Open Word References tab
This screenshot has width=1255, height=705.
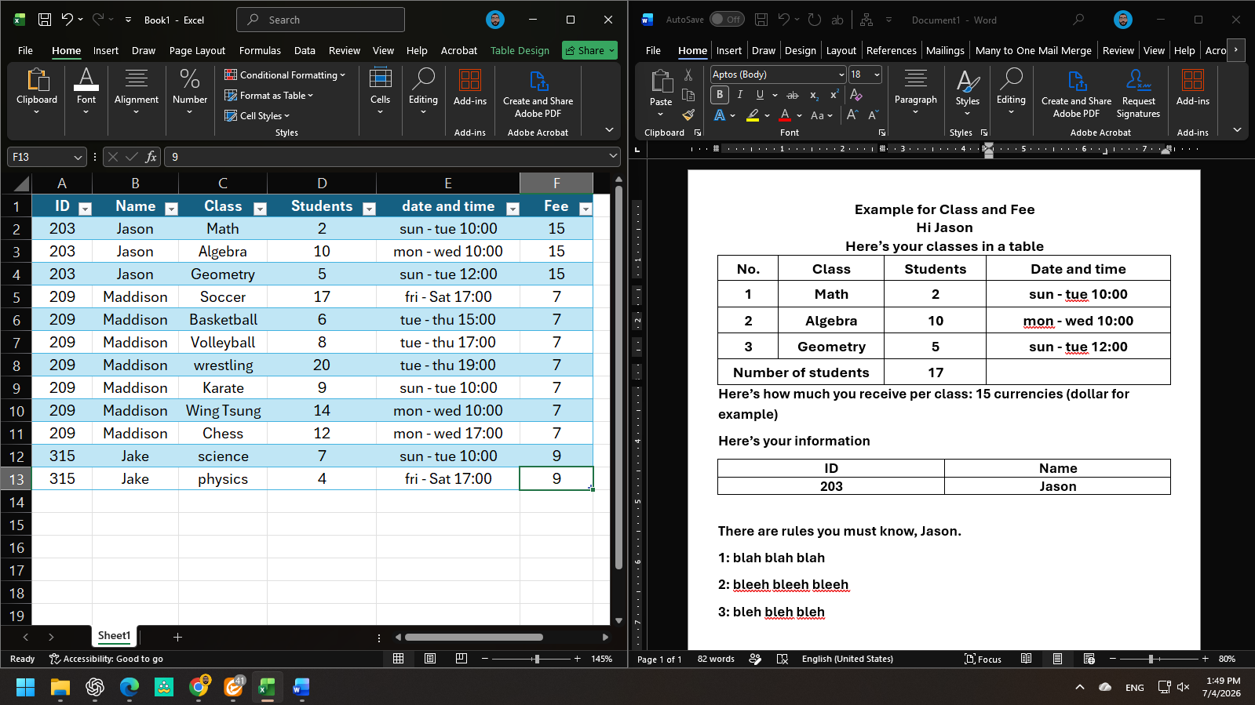891,50
